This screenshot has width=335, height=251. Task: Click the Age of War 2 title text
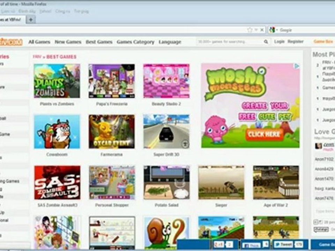click(276, 205)
